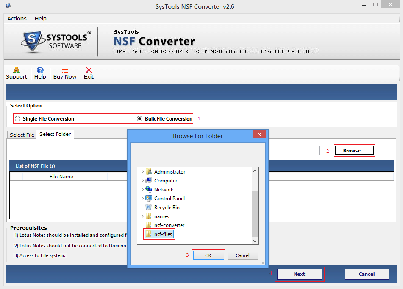This screenshot has height=289, width=403.
Task: Click the folder tree scrollbar down arrow
Action: 255,241
